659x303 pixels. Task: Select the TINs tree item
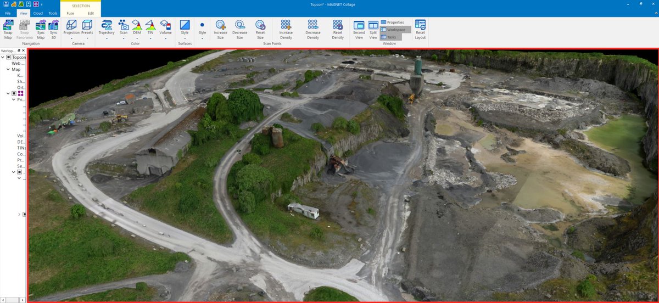point(21,148)
